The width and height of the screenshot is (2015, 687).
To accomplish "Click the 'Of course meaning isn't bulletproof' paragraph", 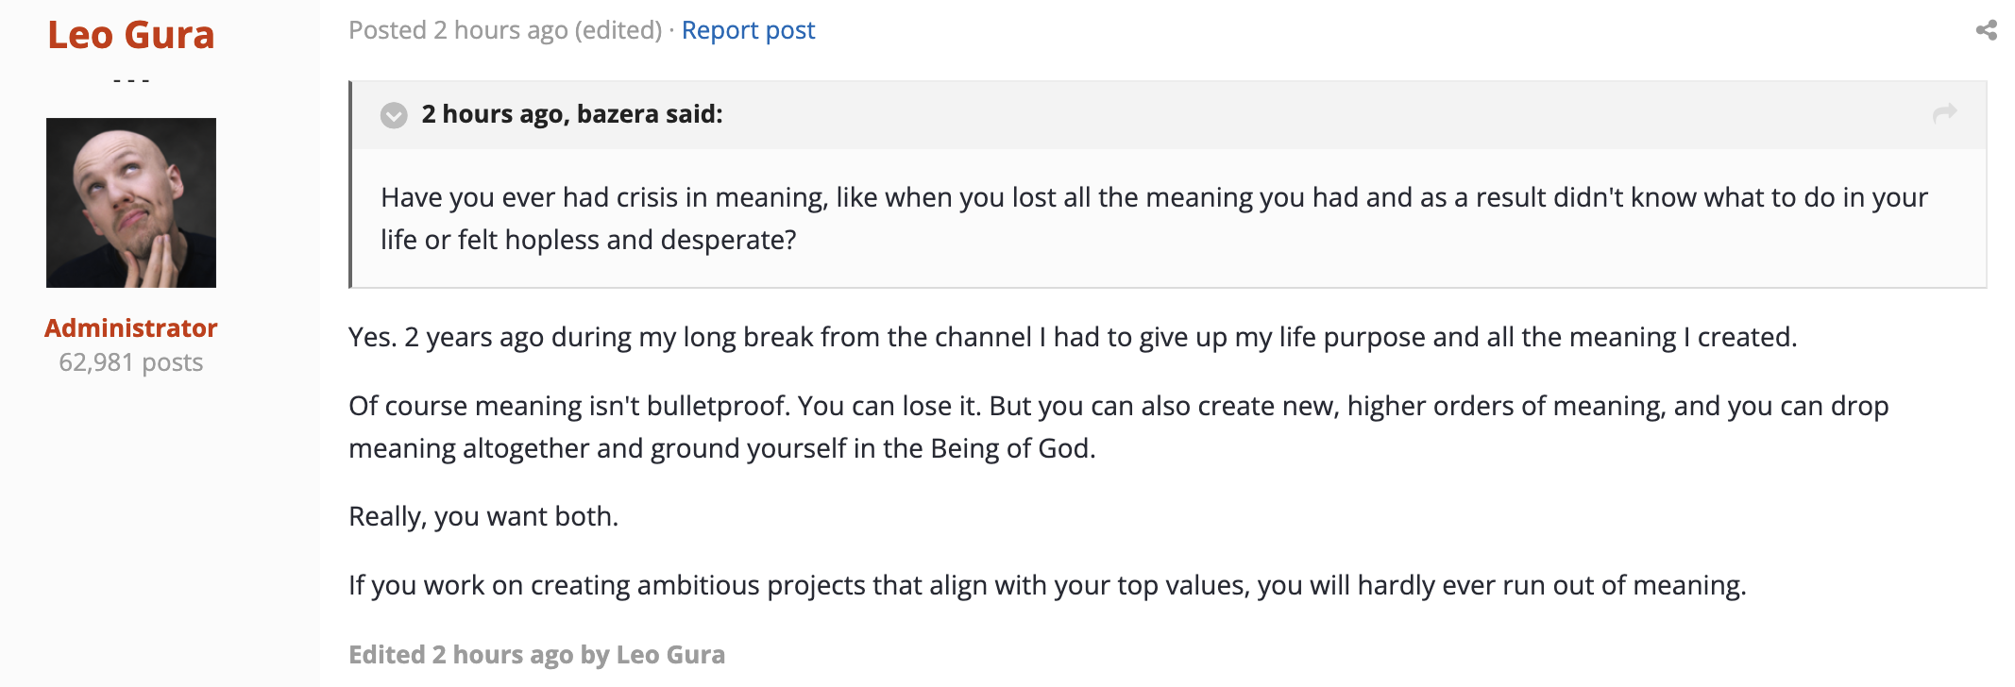I will pyautogui.click(x=1118, y=427).
